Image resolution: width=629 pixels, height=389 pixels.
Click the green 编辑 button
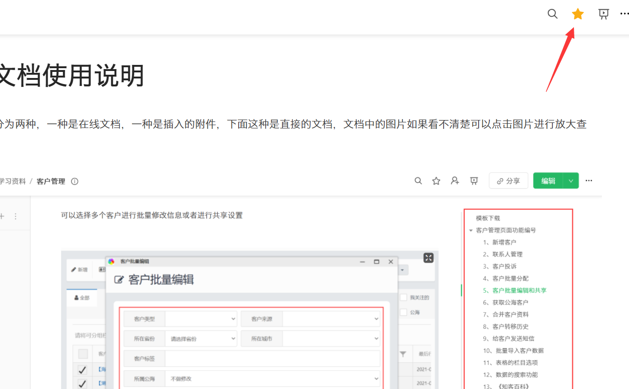[x=548, y=181]
